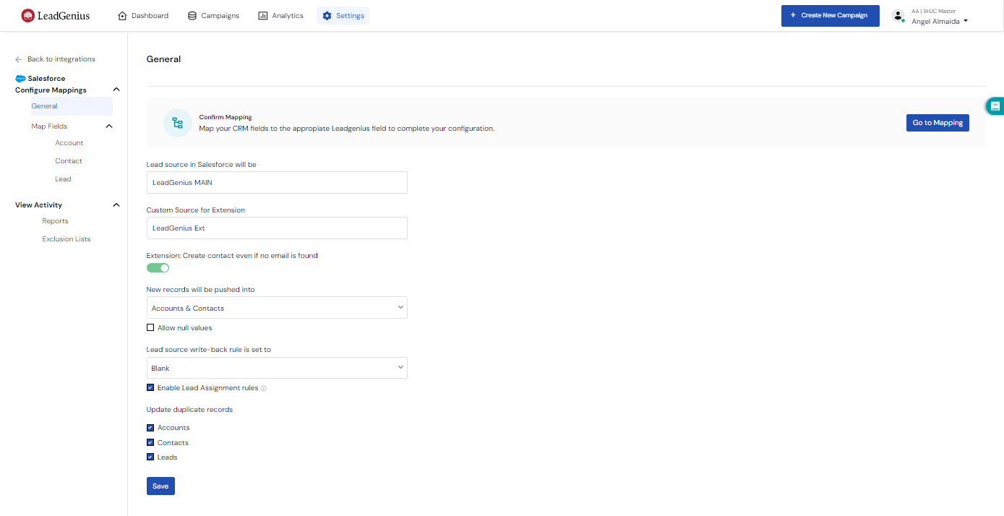Click the back arrow to integrations
The height and width of the screenshot is (516, 1004).
point(19,59)
